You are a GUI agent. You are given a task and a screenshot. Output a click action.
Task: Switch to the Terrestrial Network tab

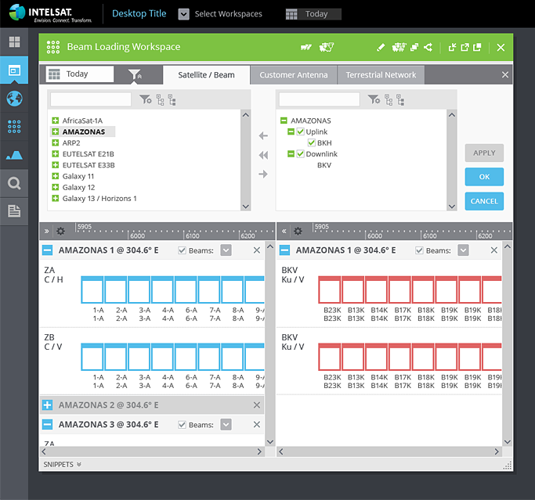(x=381, y=75)
